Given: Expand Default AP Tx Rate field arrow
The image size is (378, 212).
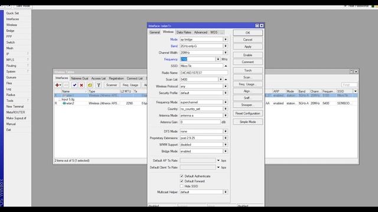Looking at the screenshot, I should coord(219,161).
